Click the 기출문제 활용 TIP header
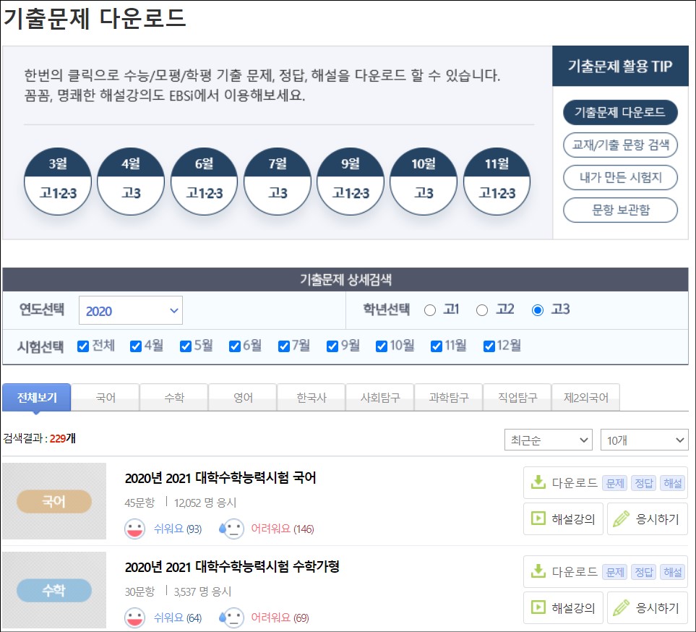Image resolution: width=696 pixels, height=632 pixels. [620, 67]
